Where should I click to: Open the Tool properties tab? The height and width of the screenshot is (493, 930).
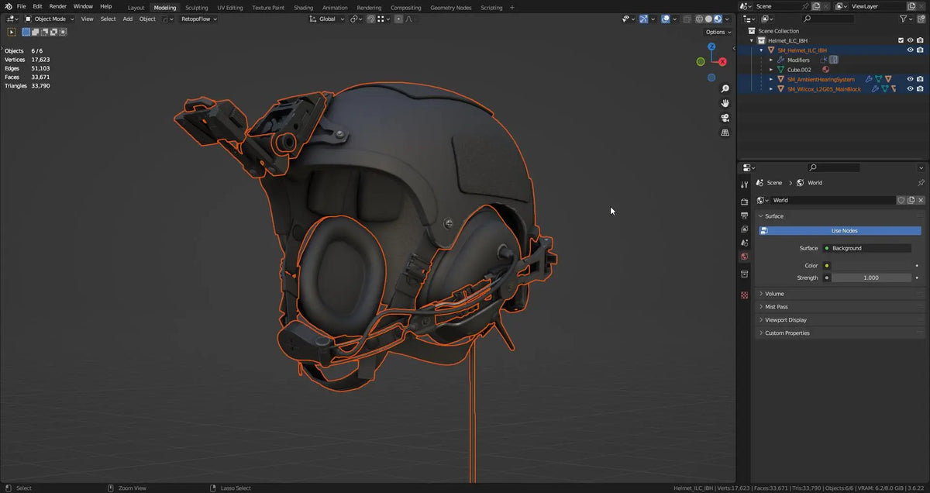(x=745, y=184)
